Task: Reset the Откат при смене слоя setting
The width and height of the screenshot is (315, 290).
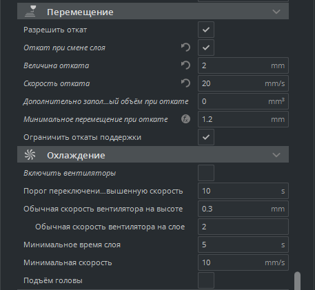Action: 185,48
